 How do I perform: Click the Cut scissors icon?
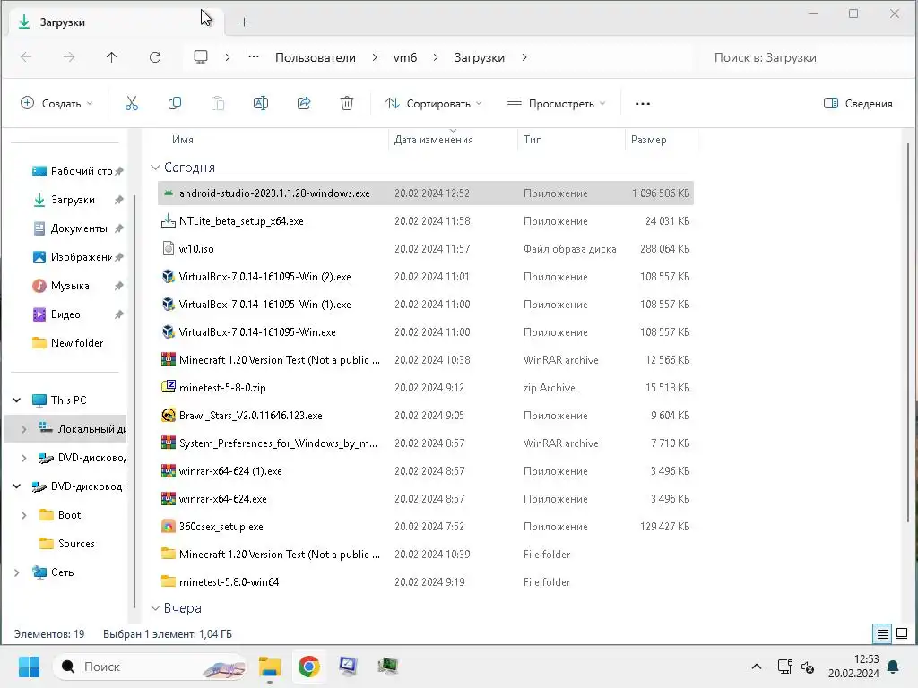pyautogui.click(x=132, y=104)
